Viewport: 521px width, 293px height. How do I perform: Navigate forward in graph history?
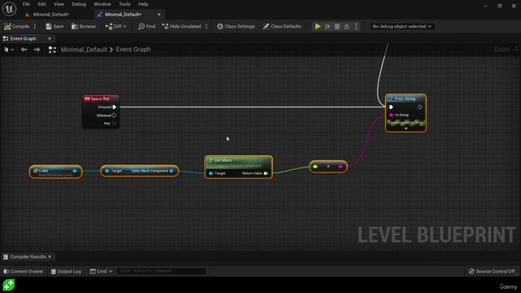click(37, 50)
